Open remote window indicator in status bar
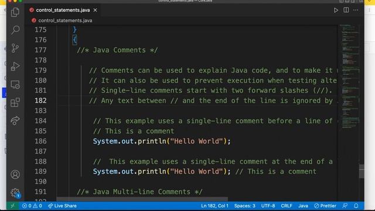Viewport: 375px width, 211px height. (x=13, y=206)
